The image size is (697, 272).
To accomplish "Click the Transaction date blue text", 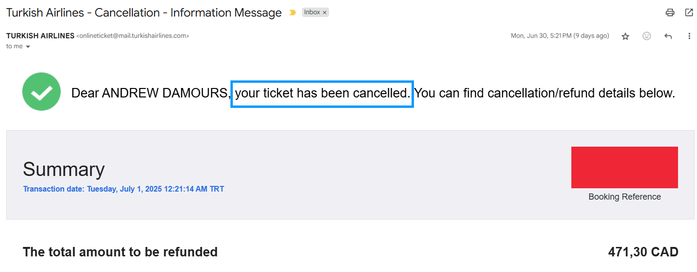I will pyautogui.click(x=124, y=189).
